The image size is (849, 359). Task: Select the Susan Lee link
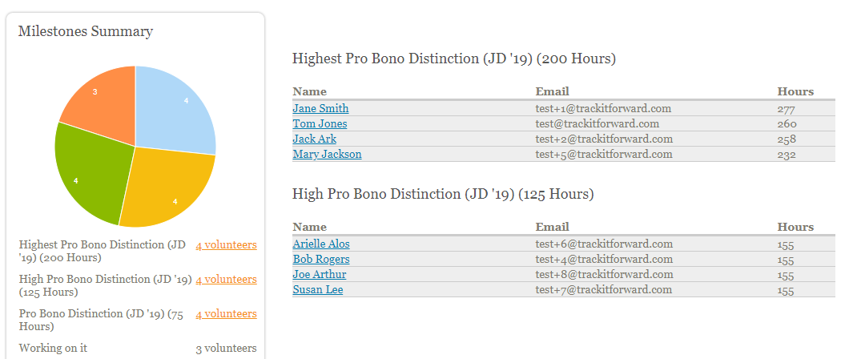[317, 289]
